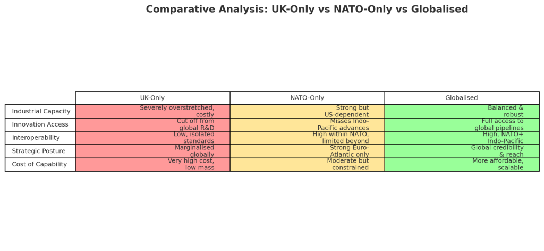Image resolution: width=544 pixels, height=251 pixels.
Task: Select the 'Full access to global pipelines' cell
Action: click(462, 124)
